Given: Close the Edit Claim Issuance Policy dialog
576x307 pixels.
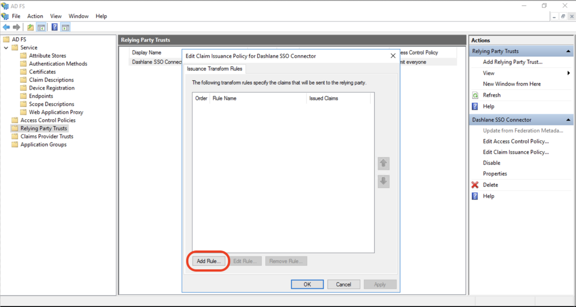Looking at the screenshot, I should (393, 56).
